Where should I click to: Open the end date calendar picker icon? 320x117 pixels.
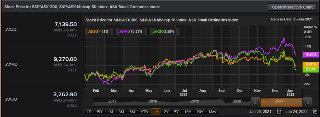tap(315, 111)
